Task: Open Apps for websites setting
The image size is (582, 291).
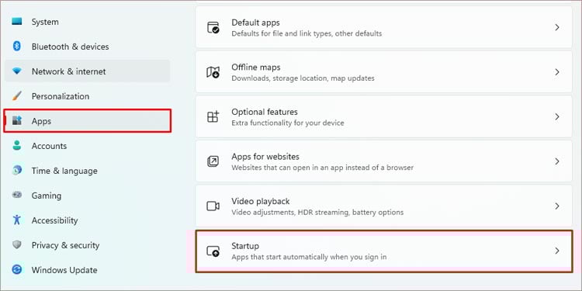Action: [x=384, y=161]
